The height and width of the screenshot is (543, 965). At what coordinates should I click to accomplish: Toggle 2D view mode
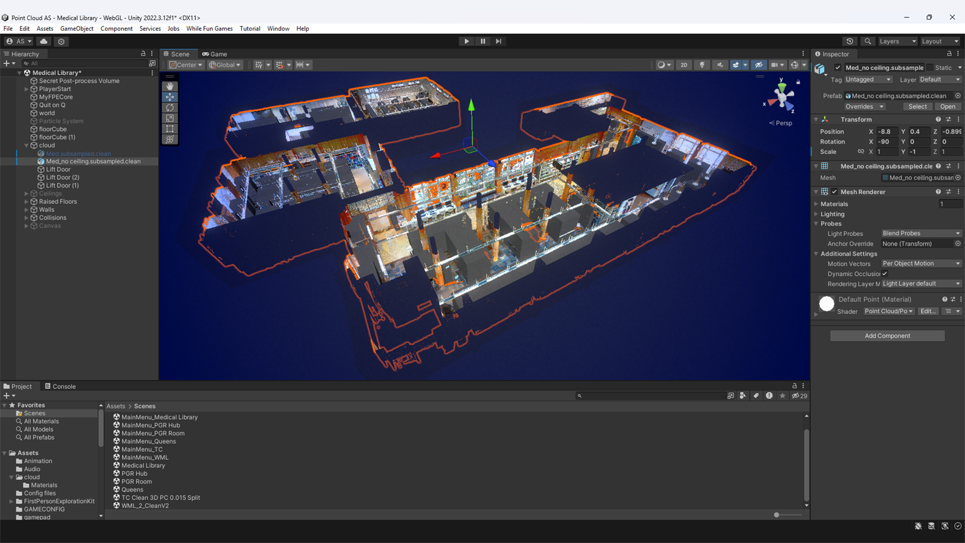coord(684,65)
